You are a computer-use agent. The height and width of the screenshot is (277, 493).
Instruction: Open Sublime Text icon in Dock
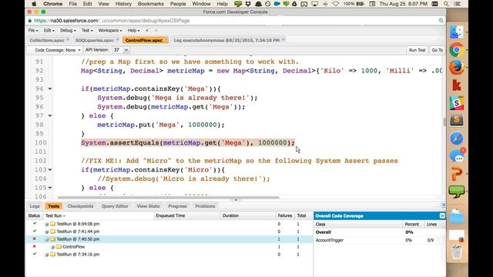pos(457,121)
